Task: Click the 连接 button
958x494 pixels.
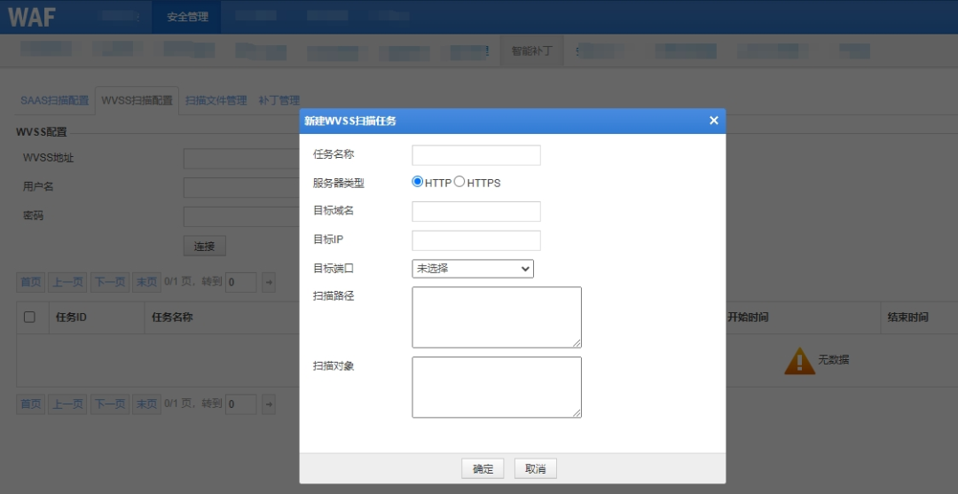Action: 205,246
